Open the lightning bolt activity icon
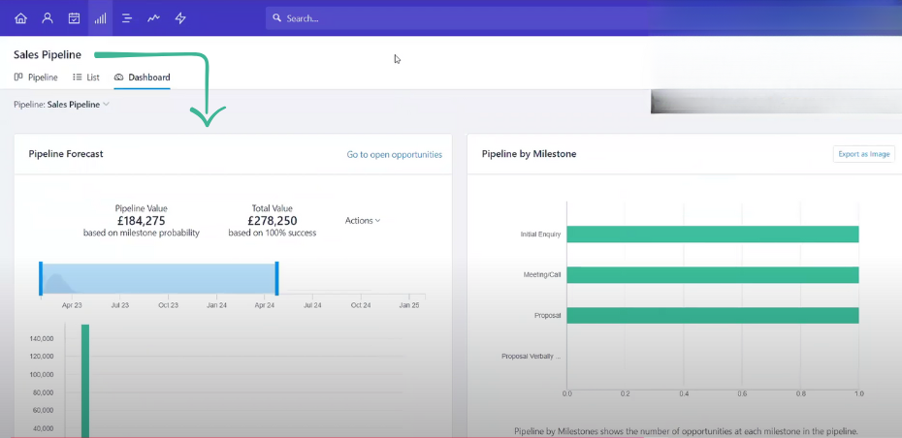This screenshot has width=902, height=438. tap(180, 17)
